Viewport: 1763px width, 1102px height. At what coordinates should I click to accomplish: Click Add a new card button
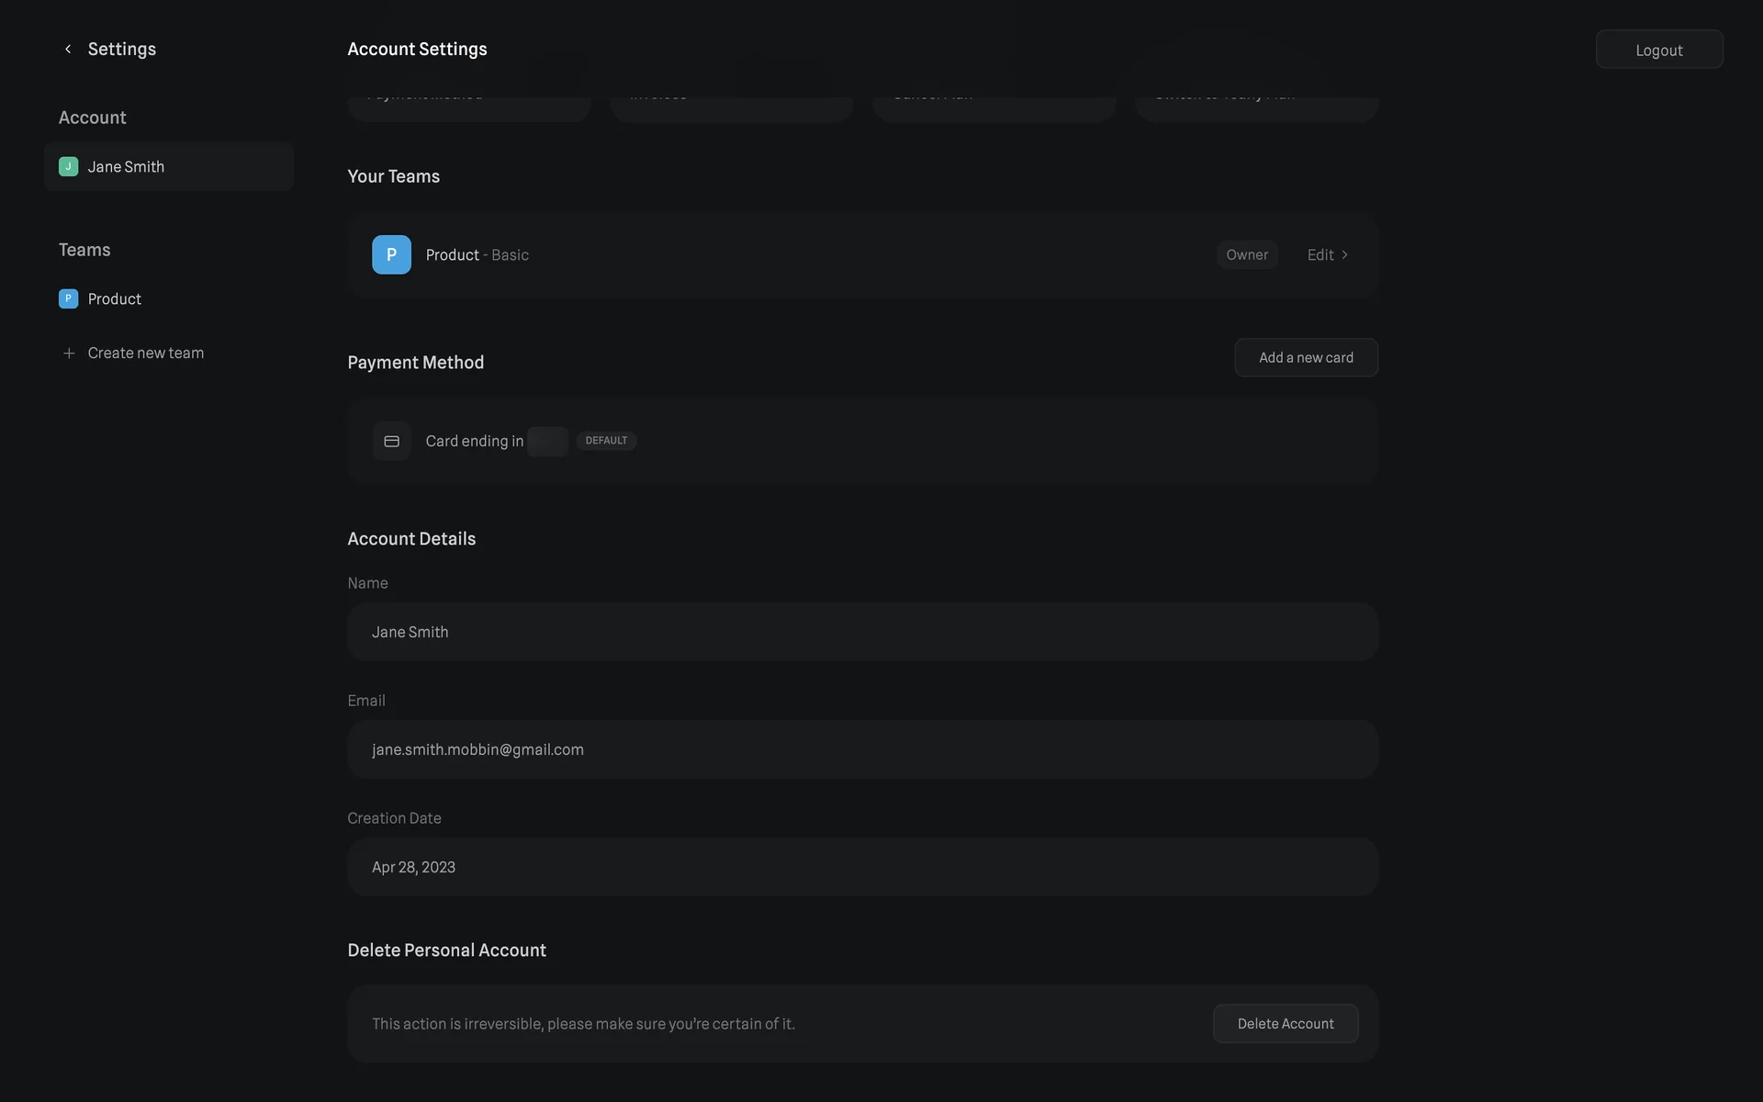pyautogui.click(x=1306, y=358)
